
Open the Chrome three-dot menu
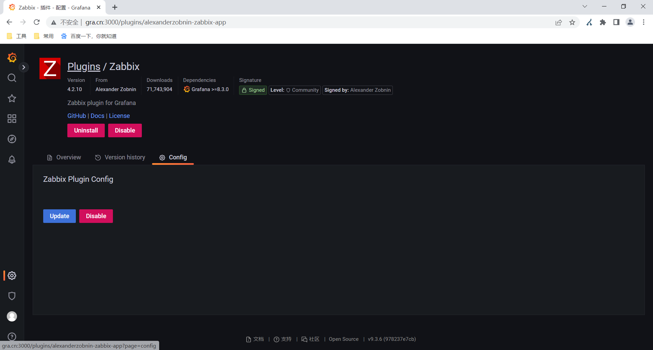pyautogui.click(x=643, y=22)
